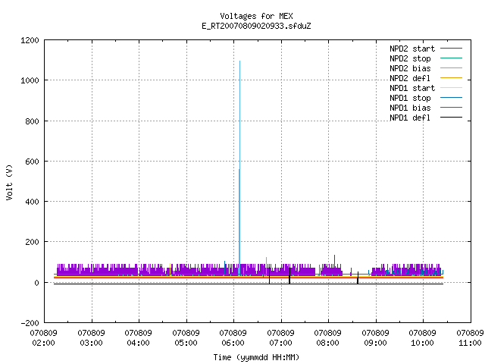Click the black downward spike near 08:40
The height and width of the screenshot is (364, 485).
358,278
